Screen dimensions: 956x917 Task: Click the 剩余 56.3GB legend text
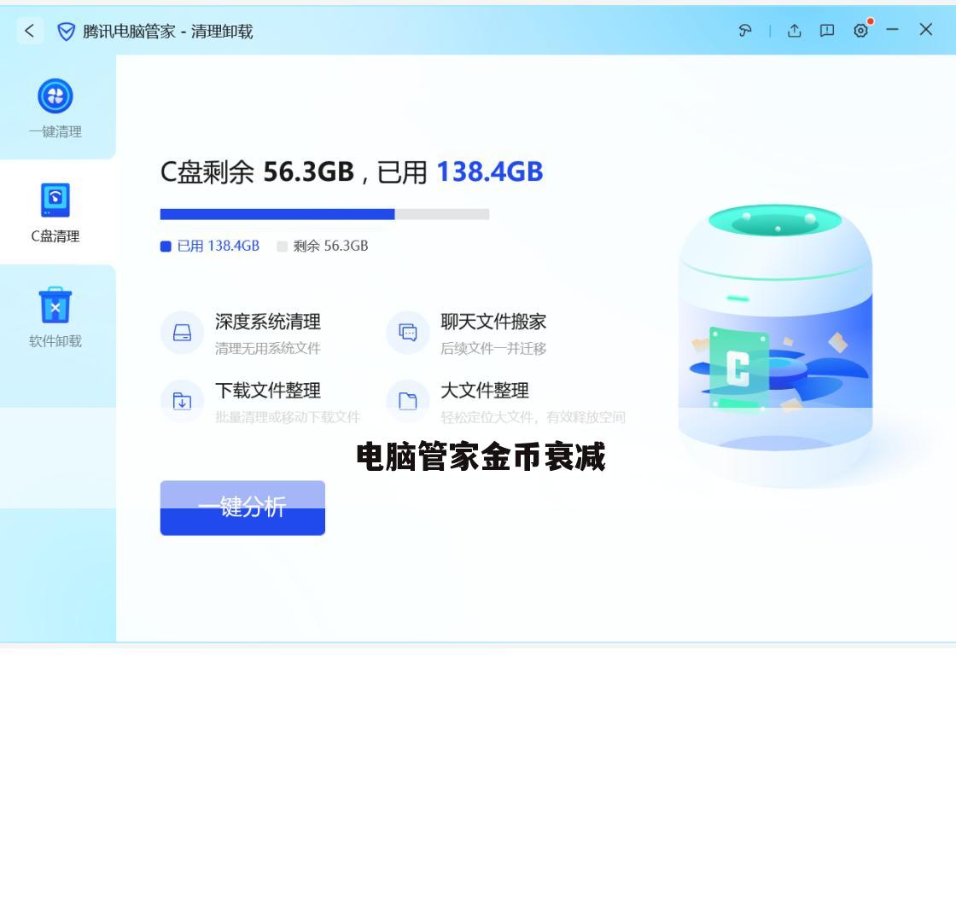coord(330,247)
